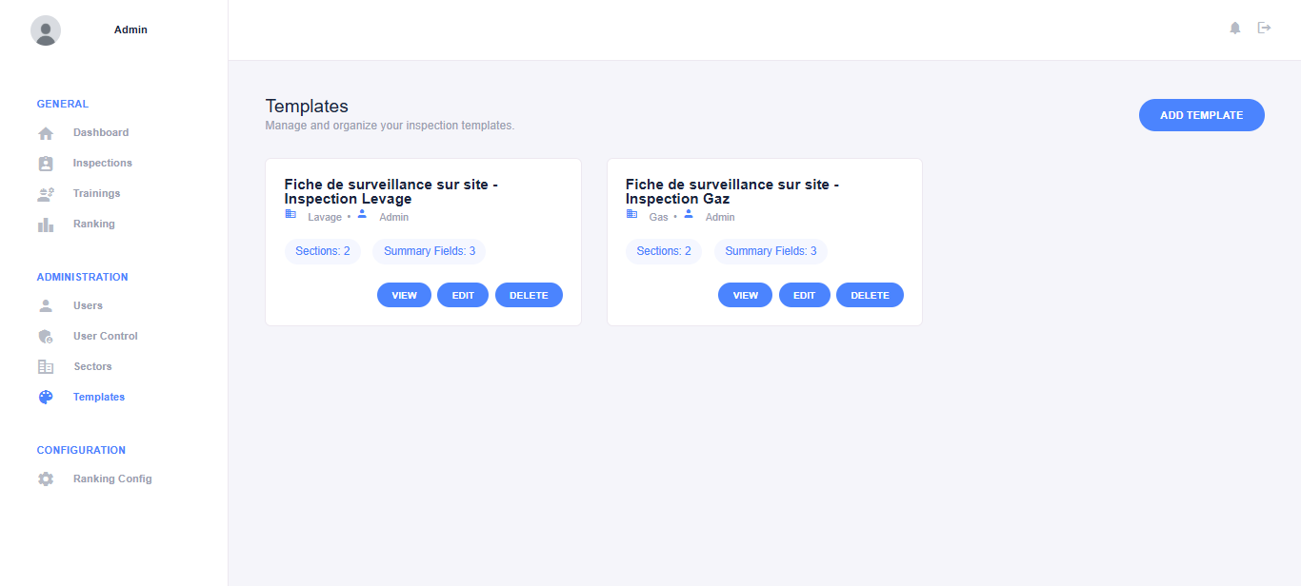Click the Admin profile avatar
Viewport: 1301px width, 586px height.
point(46,30)
